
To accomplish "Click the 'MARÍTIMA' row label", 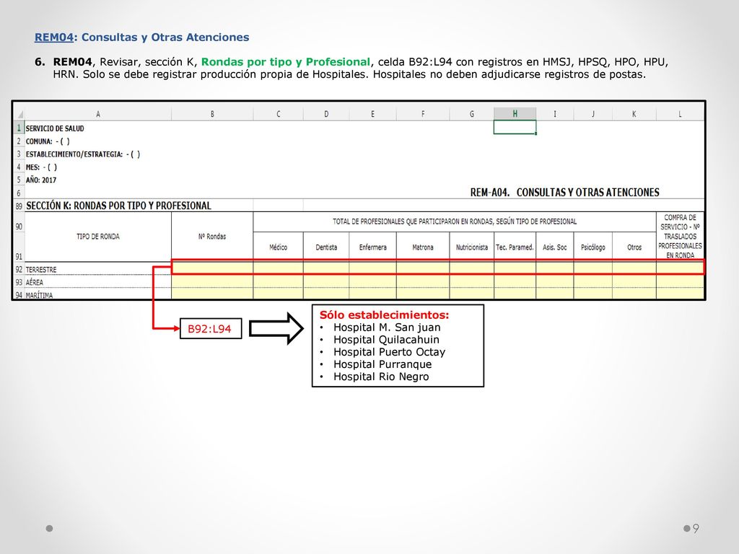I will 39,295.
